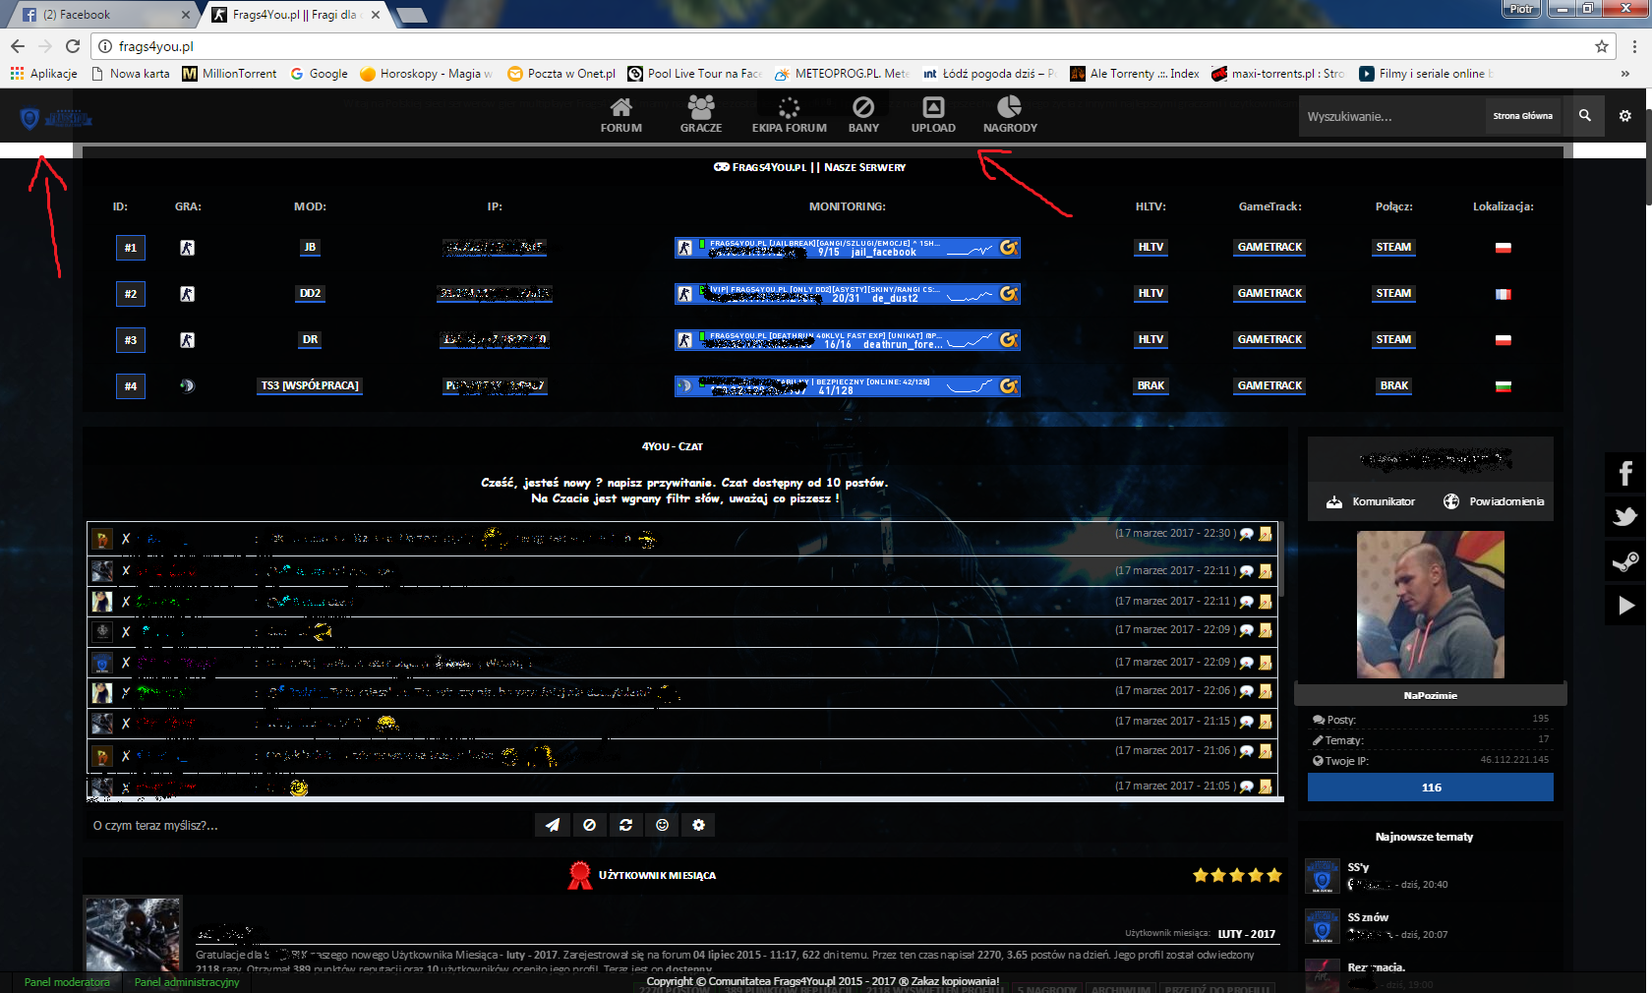Open the Twitter side social button
The height and width of the screenshot is (993, 1652).
click(1625, 517)
